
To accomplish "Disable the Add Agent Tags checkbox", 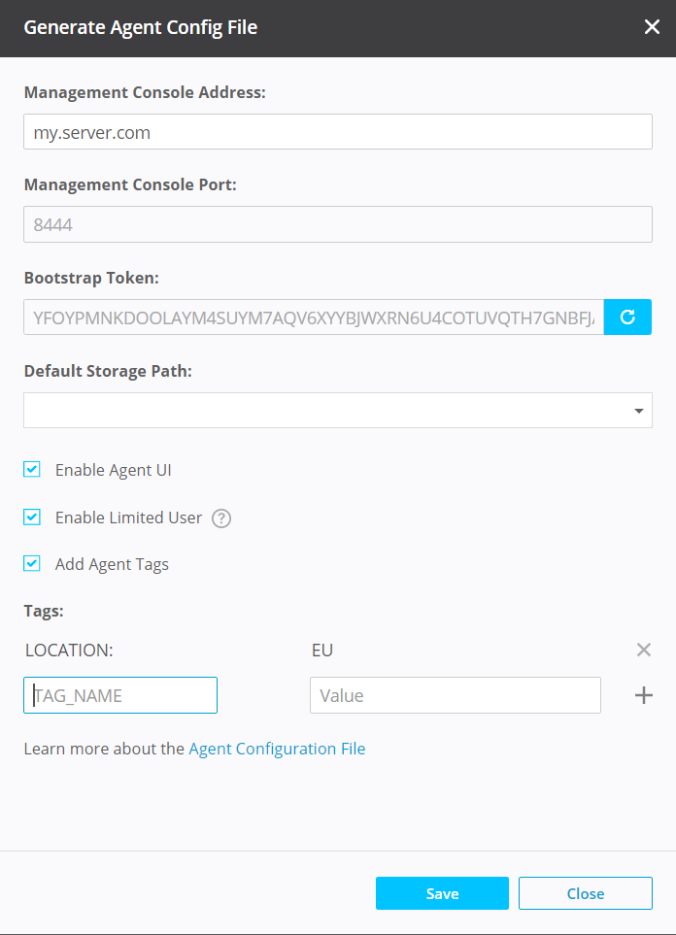I will 32,564.
